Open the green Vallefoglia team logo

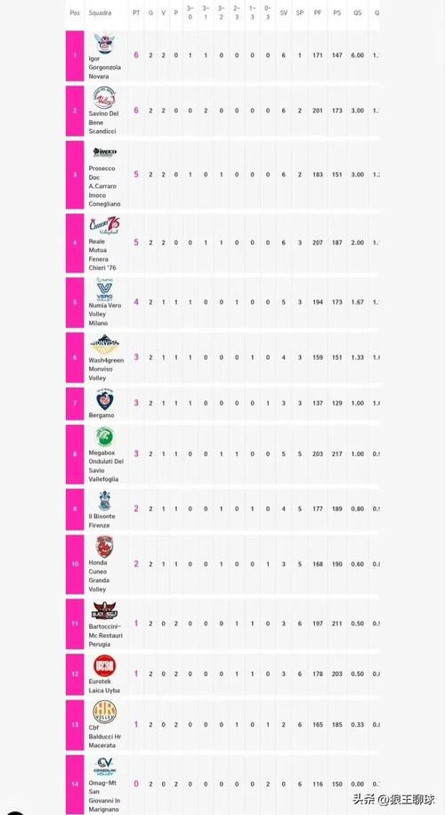point(104,436)
